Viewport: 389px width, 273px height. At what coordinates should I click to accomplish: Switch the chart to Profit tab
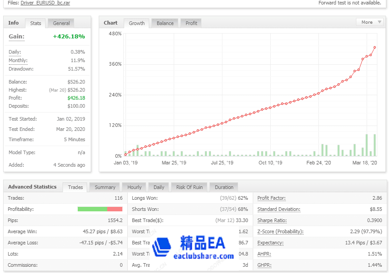coord(191,23)
